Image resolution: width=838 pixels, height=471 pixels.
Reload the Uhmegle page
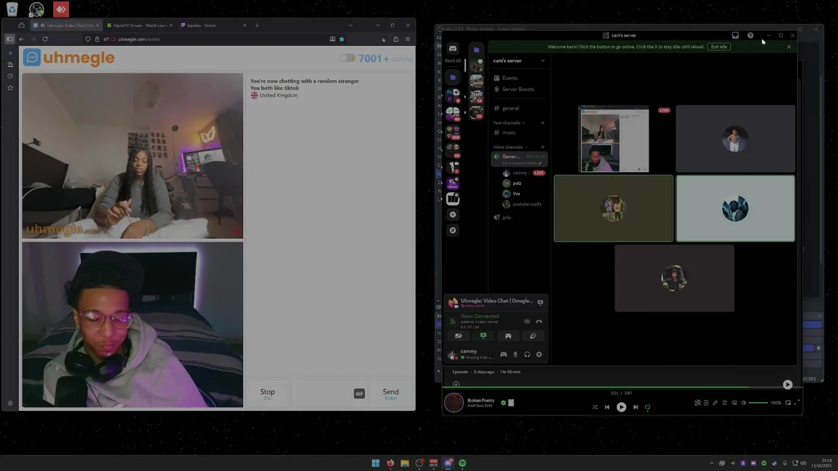pos(45,39)
